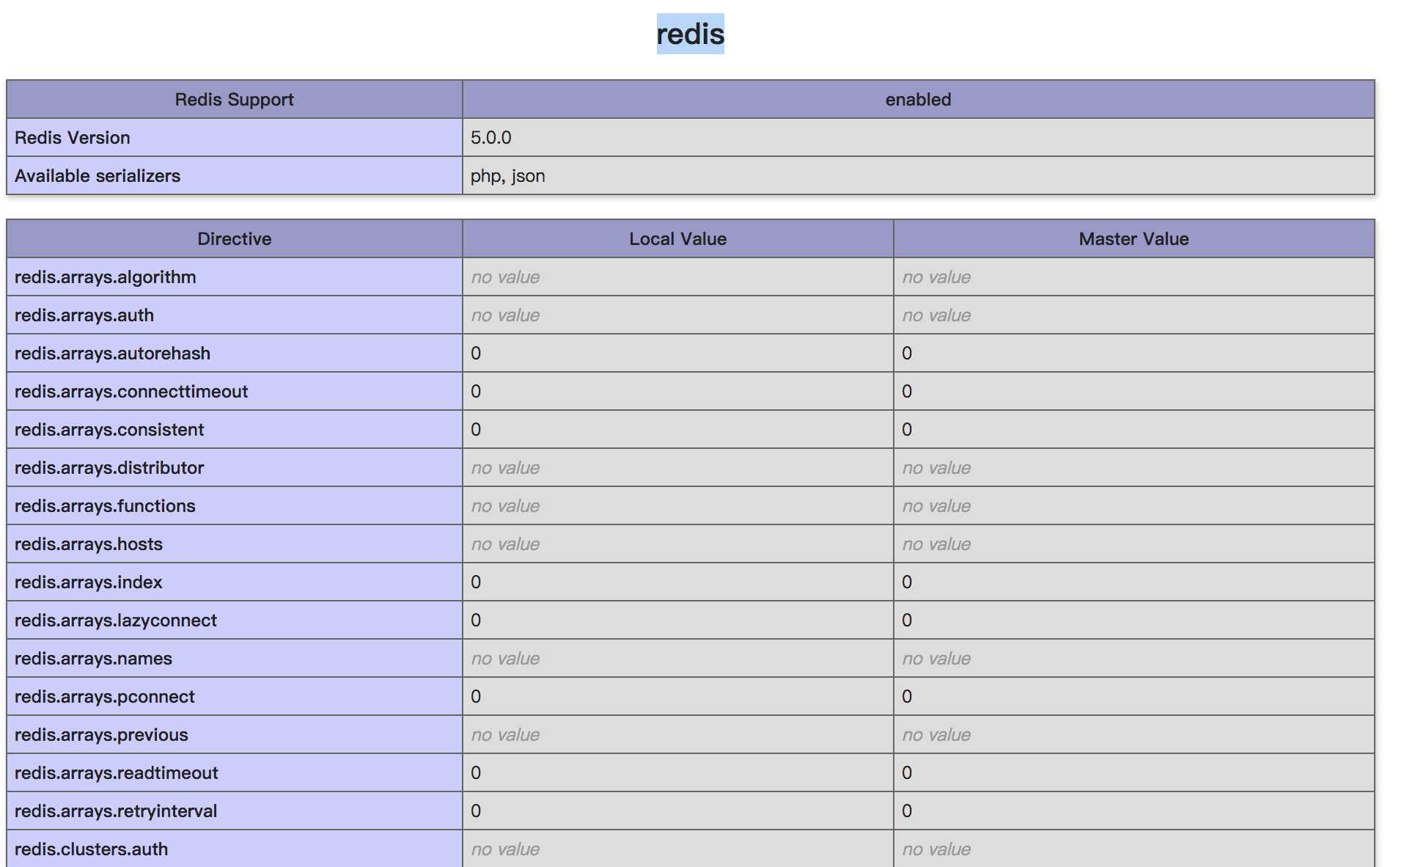Click the redis.arrays.algorithm directive
1415x867 pixels.
tap(105, 277)
